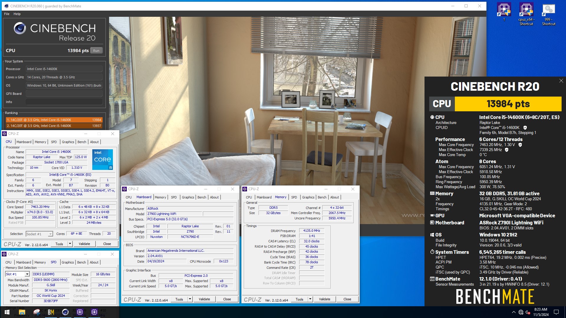Click the Processor field Intel Core i5-14600K

coord(64,69)
